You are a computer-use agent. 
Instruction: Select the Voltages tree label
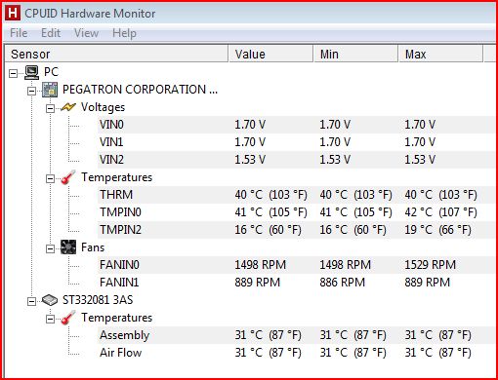click(103, 107)
